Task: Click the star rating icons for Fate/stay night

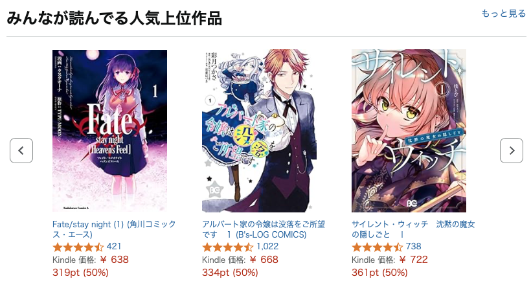Action: tap(78, 247)
